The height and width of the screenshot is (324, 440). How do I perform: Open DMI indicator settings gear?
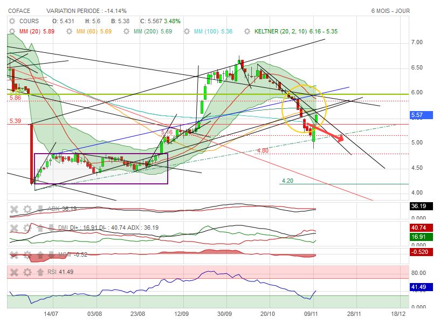[27, 228]
